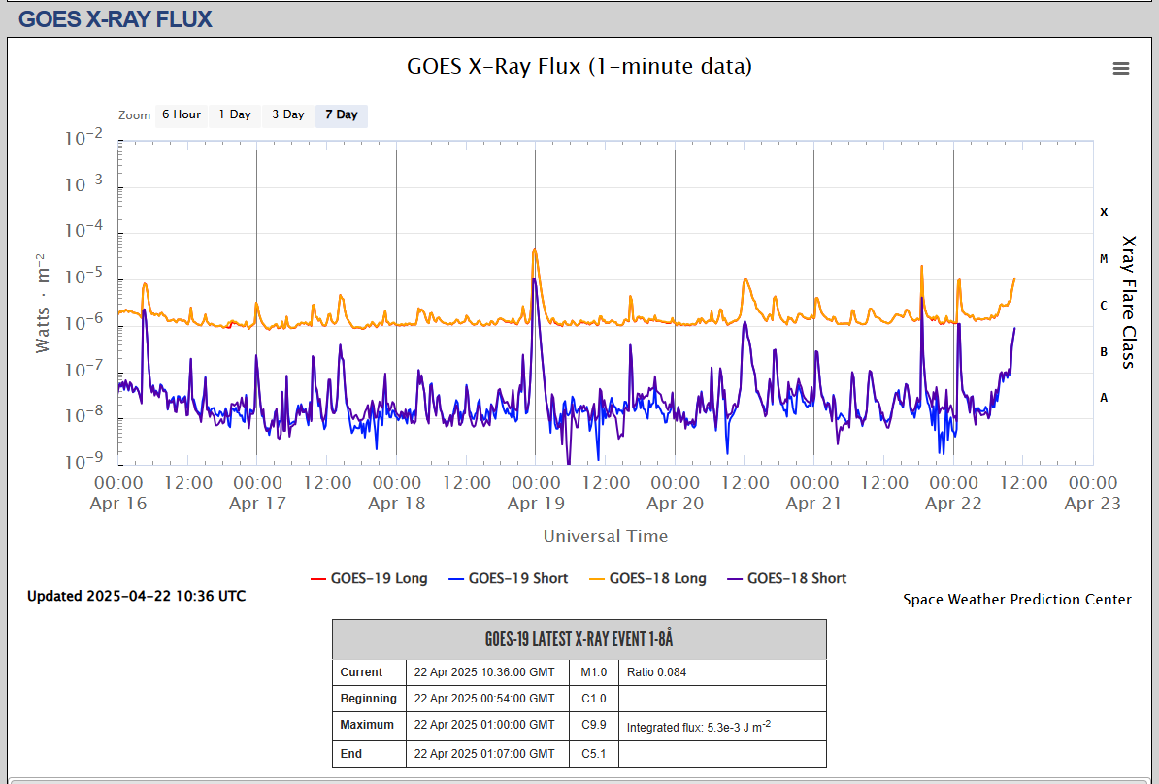Image resolution: width=1159 pixels, height=784 pixels.
Task: Click the C flare class label
Action: tap(1104, 306)
